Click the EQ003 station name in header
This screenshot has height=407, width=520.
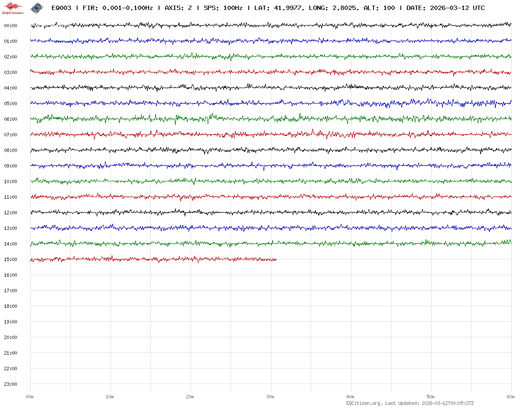[61, 8]
